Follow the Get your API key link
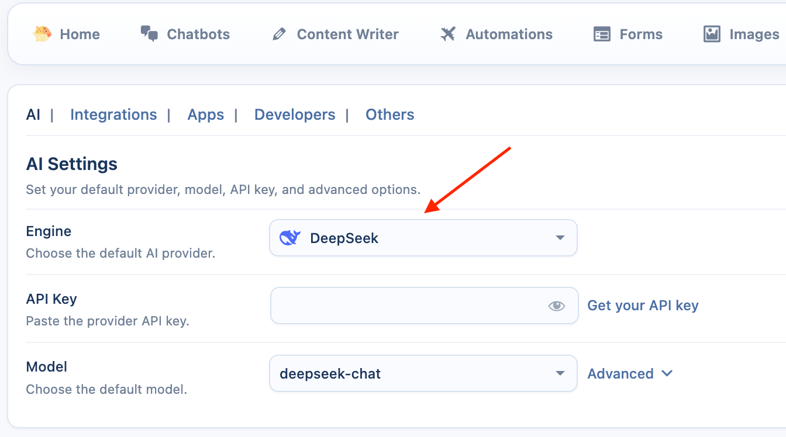 point(643,306)
